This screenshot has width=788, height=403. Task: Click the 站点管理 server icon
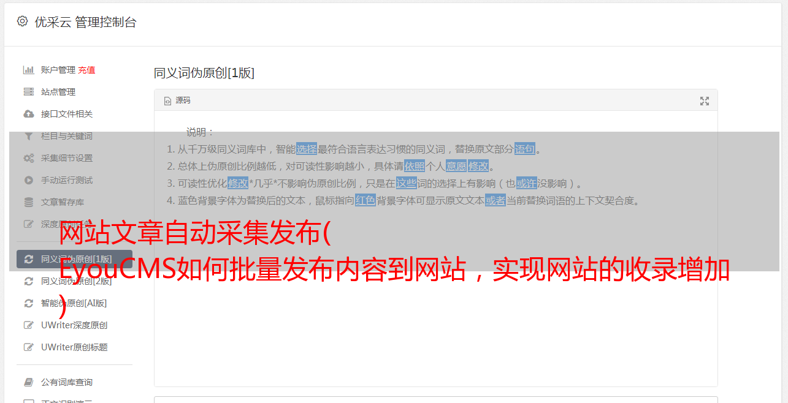click(x=28, y=92)
